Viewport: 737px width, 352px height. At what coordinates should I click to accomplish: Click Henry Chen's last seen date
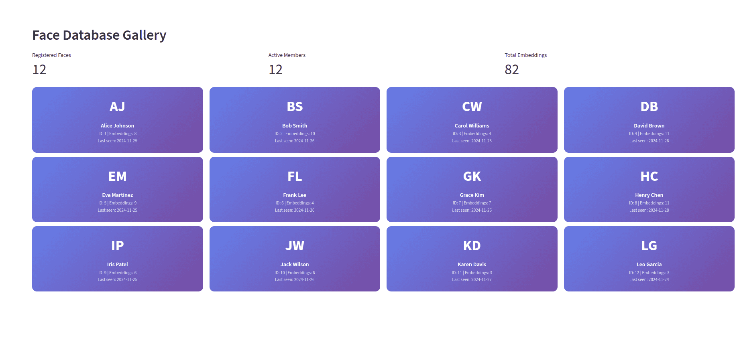[649, 210]
